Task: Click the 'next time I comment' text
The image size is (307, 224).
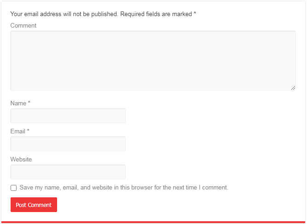Action: (196, 187)
